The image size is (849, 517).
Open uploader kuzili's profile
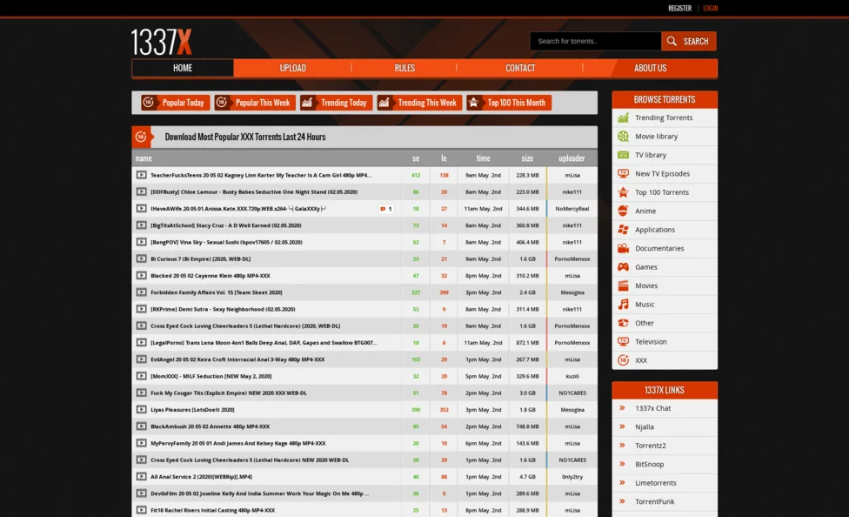pyautogui.click(x=572, y=376)
